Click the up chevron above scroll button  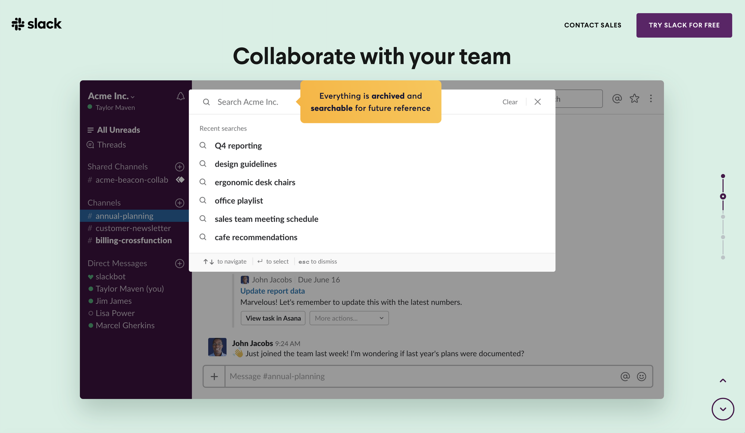tap(723, 381)
